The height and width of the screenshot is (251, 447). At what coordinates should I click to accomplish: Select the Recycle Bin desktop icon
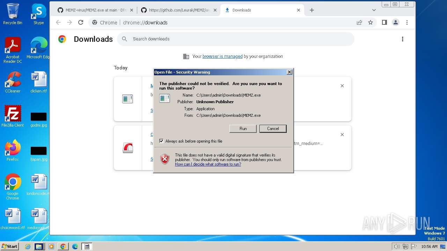[x=13, y=14]
